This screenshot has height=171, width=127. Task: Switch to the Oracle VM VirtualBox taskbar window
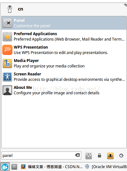pyautogui.click(x=106, y=167)
